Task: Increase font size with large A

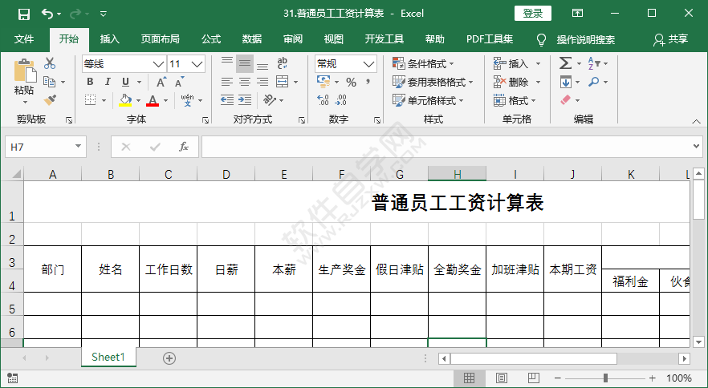Action: 161,82
